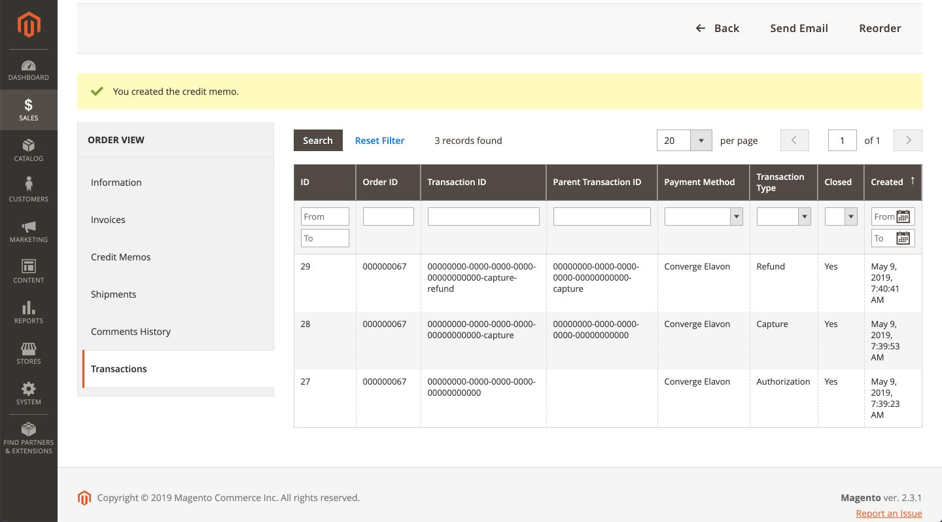Click the ID From filter field
Screen dimensions: 942x522
325,217
